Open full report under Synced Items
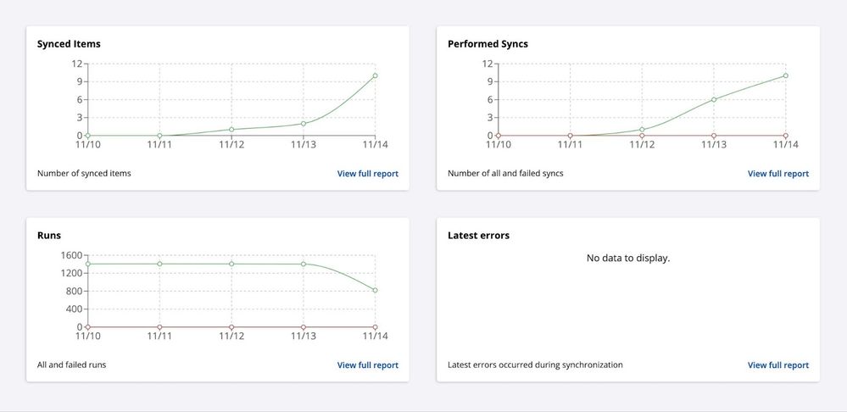This screenshot has height=412, width=847. point(367,174)
